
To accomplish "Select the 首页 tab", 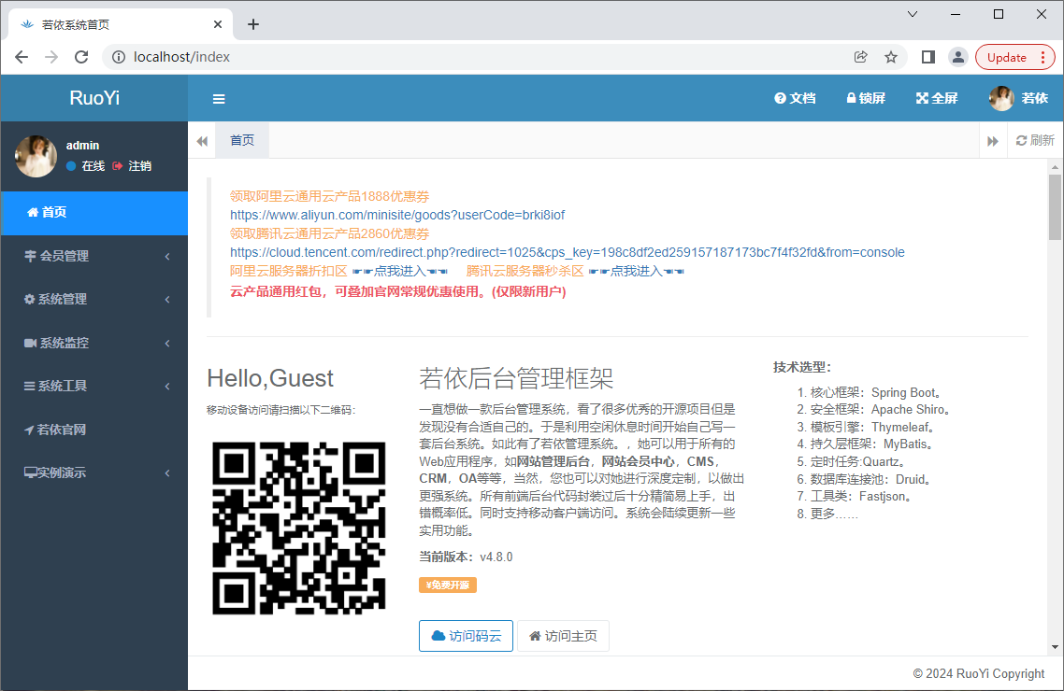I will (x=242, y=140).
